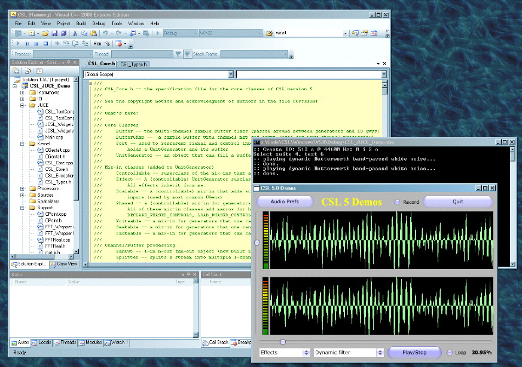Click the Undo arrow icon

(x=105, y=33)
